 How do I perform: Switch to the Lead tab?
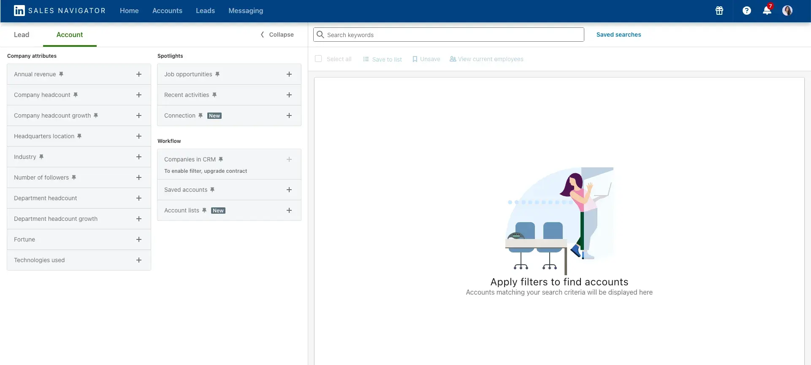22,35
